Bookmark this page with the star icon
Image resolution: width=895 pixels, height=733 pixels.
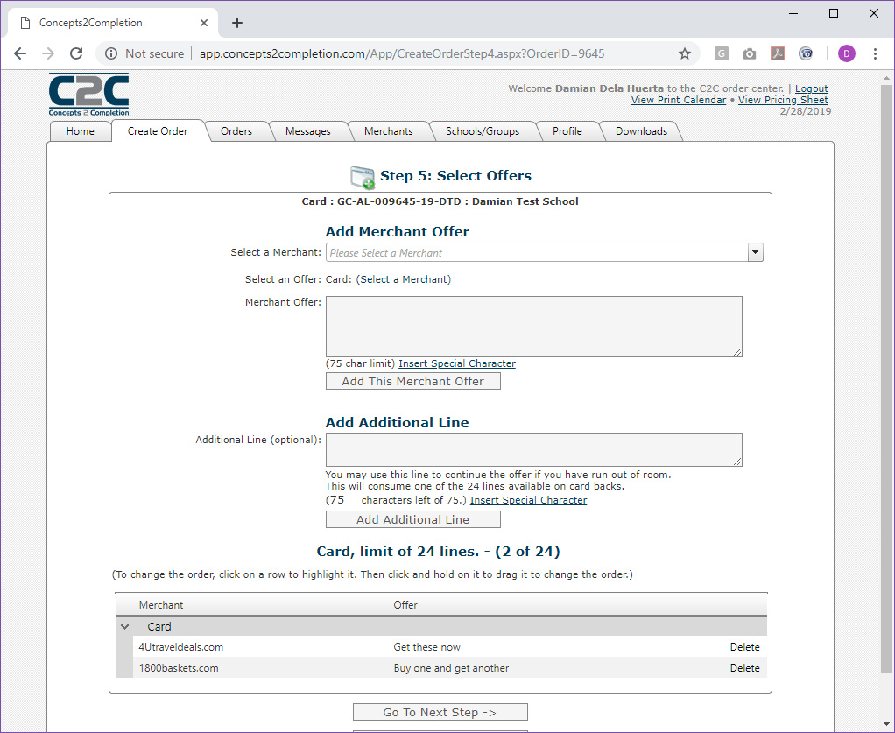(684, 53)
